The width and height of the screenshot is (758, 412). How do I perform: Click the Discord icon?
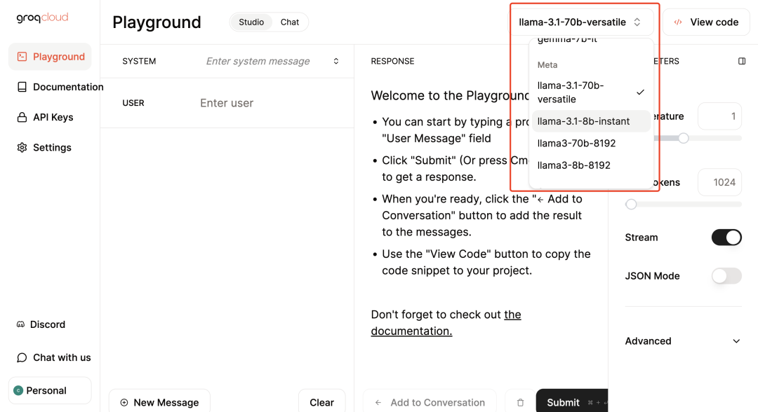(x=21, y=324)
